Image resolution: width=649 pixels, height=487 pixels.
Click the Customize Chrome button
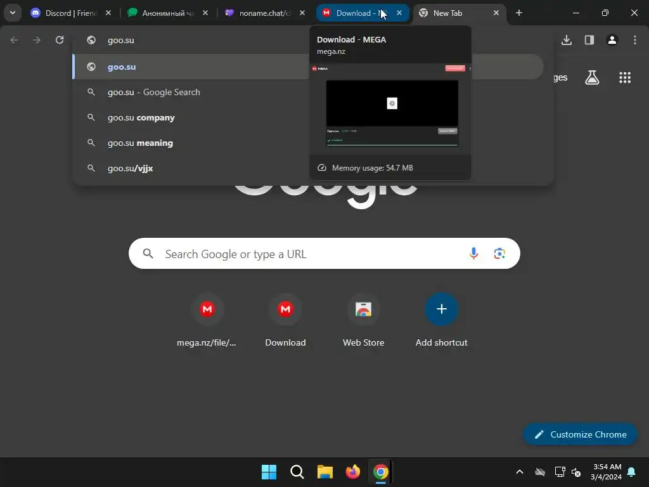[581, 434]
